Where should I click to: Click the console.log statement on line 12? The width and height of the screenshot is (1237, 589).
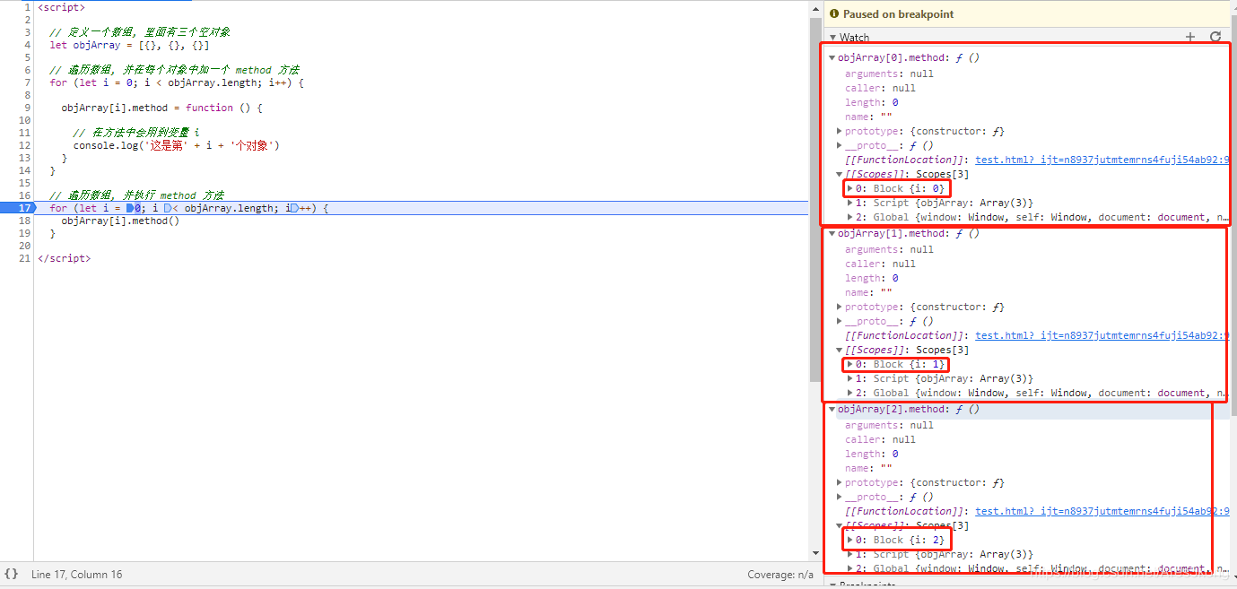(177, 145)
